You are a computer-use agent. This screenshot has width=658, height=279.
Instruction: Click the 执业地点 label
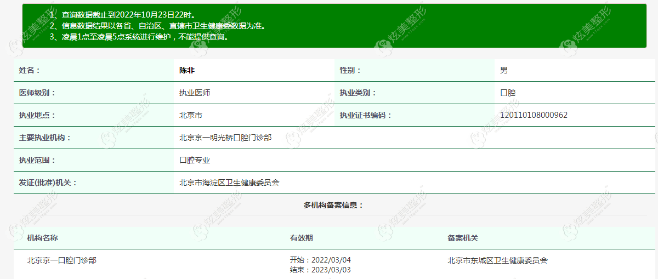[x=37, y=116]
